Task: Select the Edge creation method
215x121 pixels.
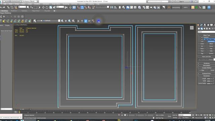Action: pos(200,70)
